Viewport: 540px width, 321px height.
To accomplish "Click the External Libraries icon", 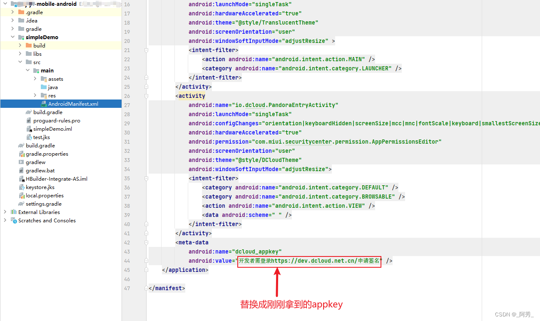I will pyautogui.click(x=14, y=212).
